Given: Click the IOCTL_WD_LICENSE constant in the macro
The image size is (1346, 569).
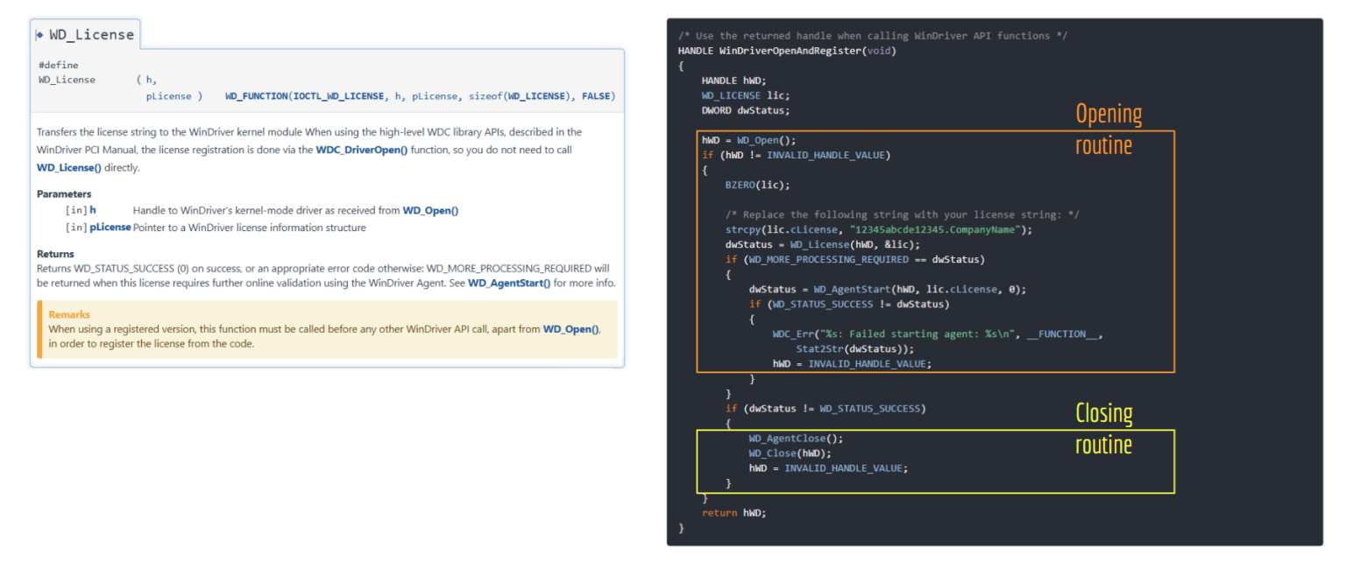Looking at the screenshot, I should click(x=341, y=95).
